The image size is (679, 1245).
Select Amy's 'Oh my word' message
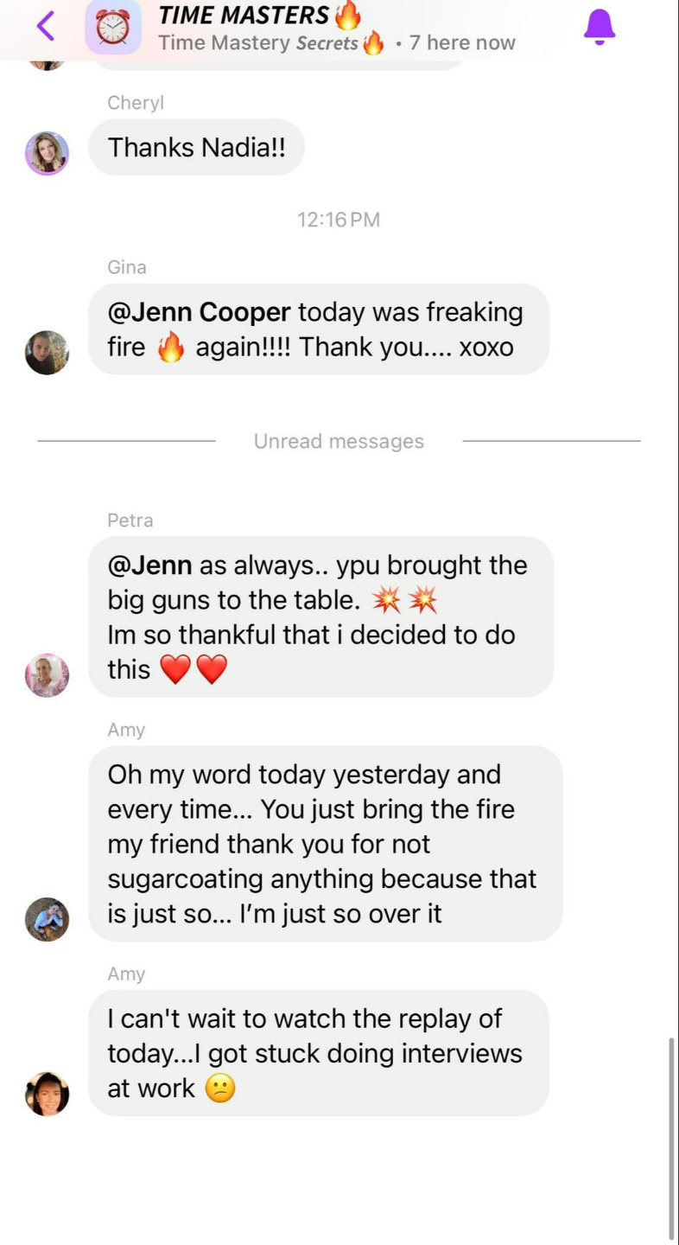(x=325, y=844)
